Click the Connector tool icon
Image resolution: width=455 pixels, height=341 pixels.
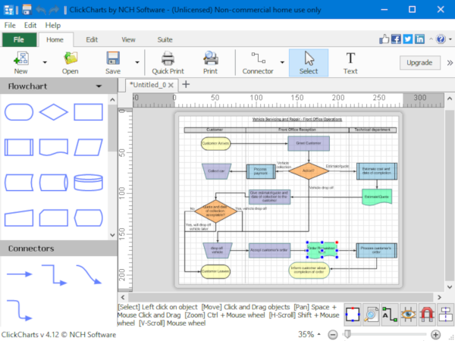point(257,58)
